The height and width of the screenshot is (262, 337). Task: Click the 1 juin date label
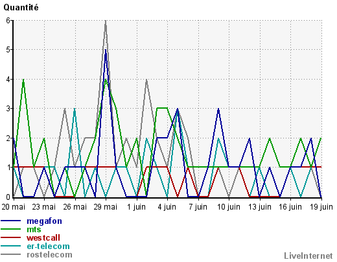(136, 207)
